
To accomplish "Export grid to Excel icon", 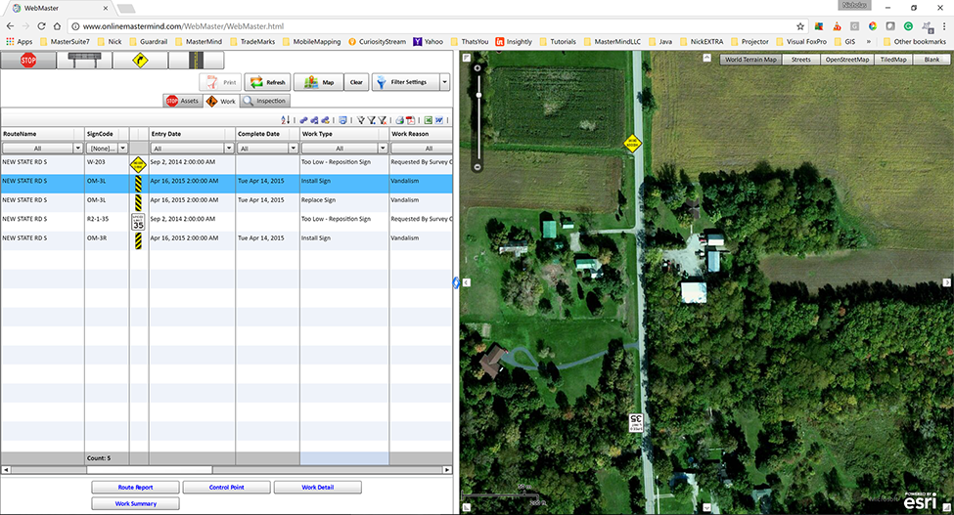I will click(x=429, y=120).
